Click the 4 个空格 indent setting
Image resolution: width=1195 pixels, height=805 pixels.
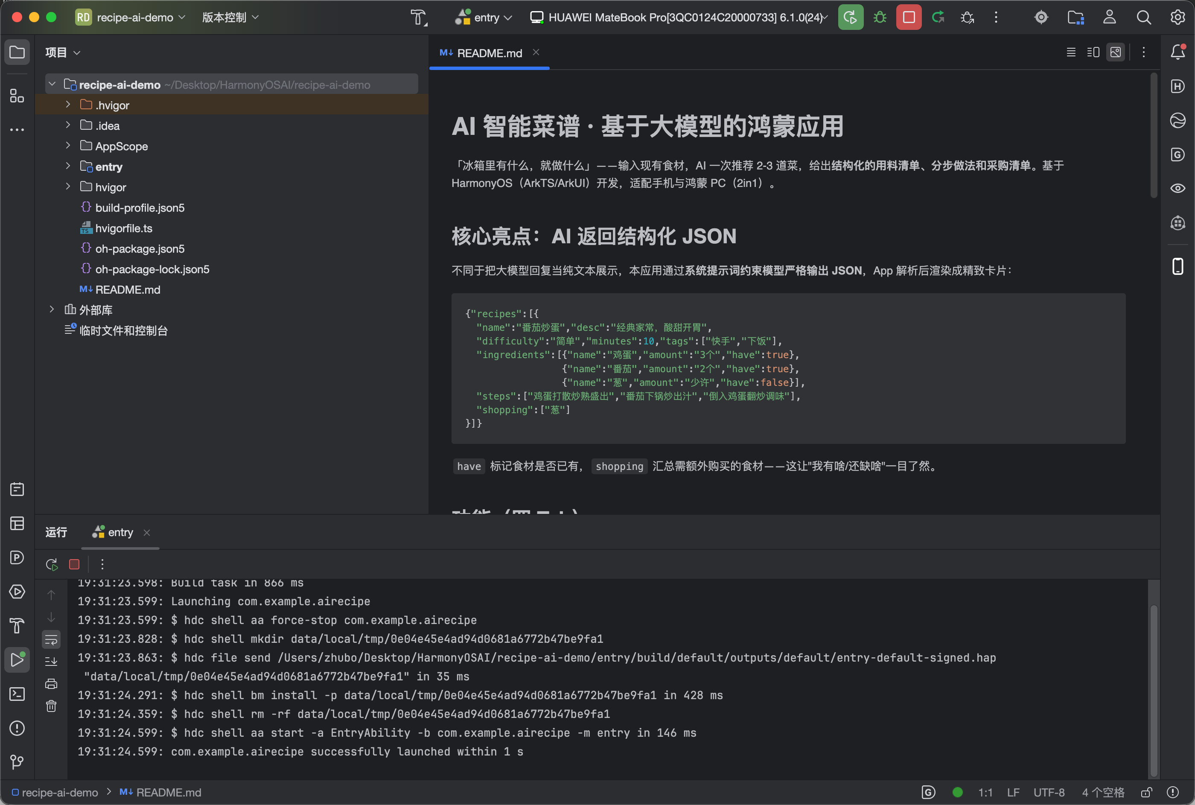1103,792
